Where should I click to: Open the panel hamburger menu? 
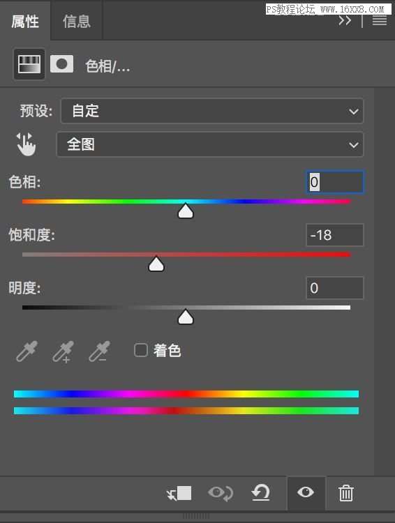[380, 21]
